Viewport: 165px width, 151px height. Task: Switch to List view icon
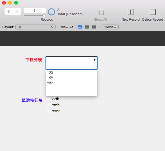tap(87, 27)
